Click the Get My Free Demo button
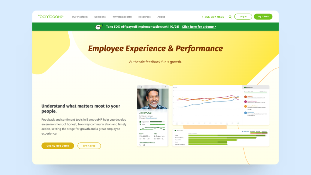The height and width of the screenshot is (175, 311). [x=57, y=146]
